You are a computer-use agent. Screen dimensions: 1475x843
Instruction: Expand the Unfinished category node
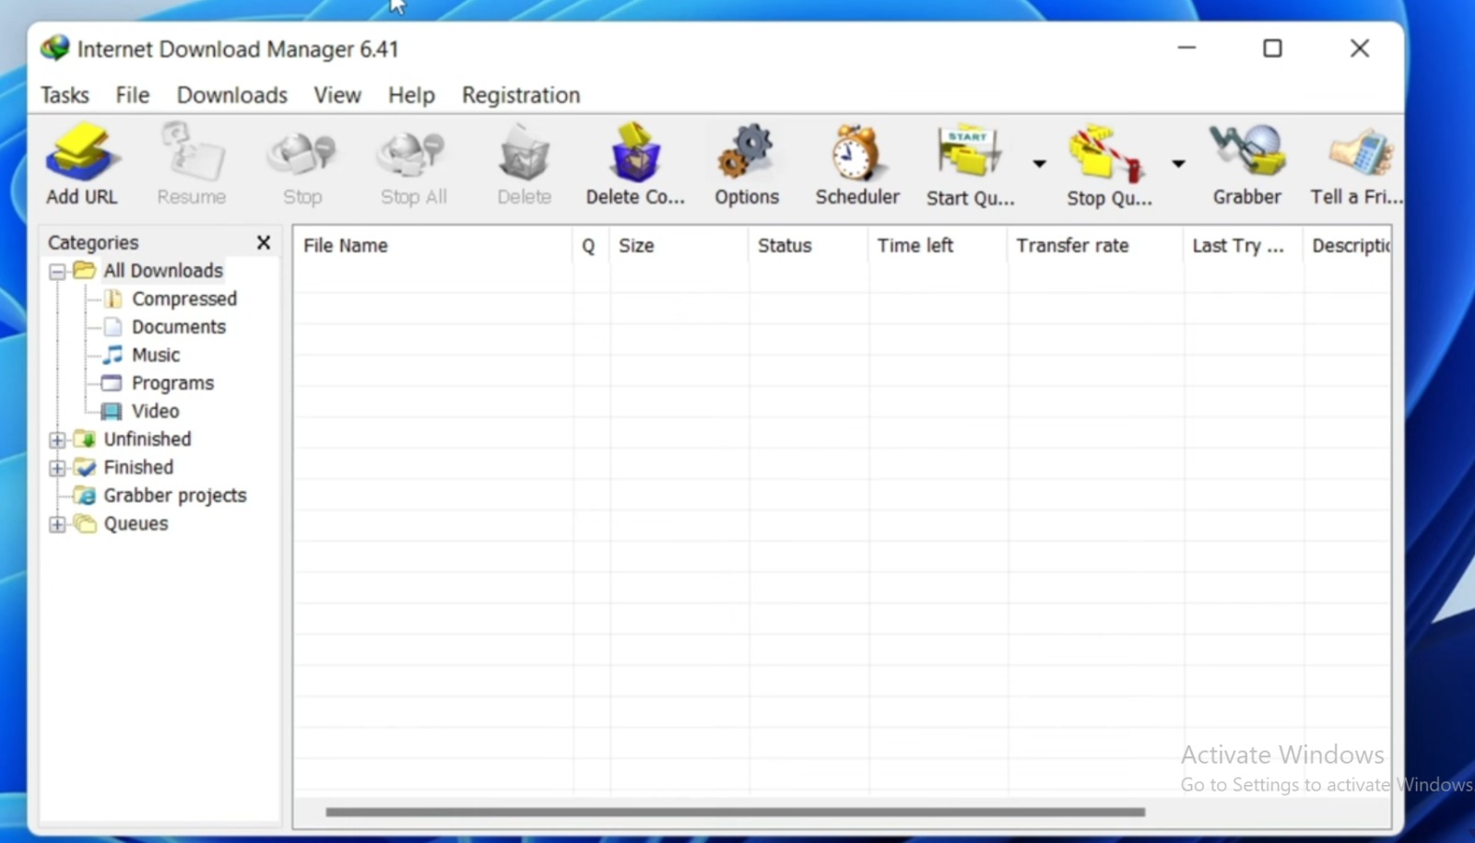click(57, 440)
